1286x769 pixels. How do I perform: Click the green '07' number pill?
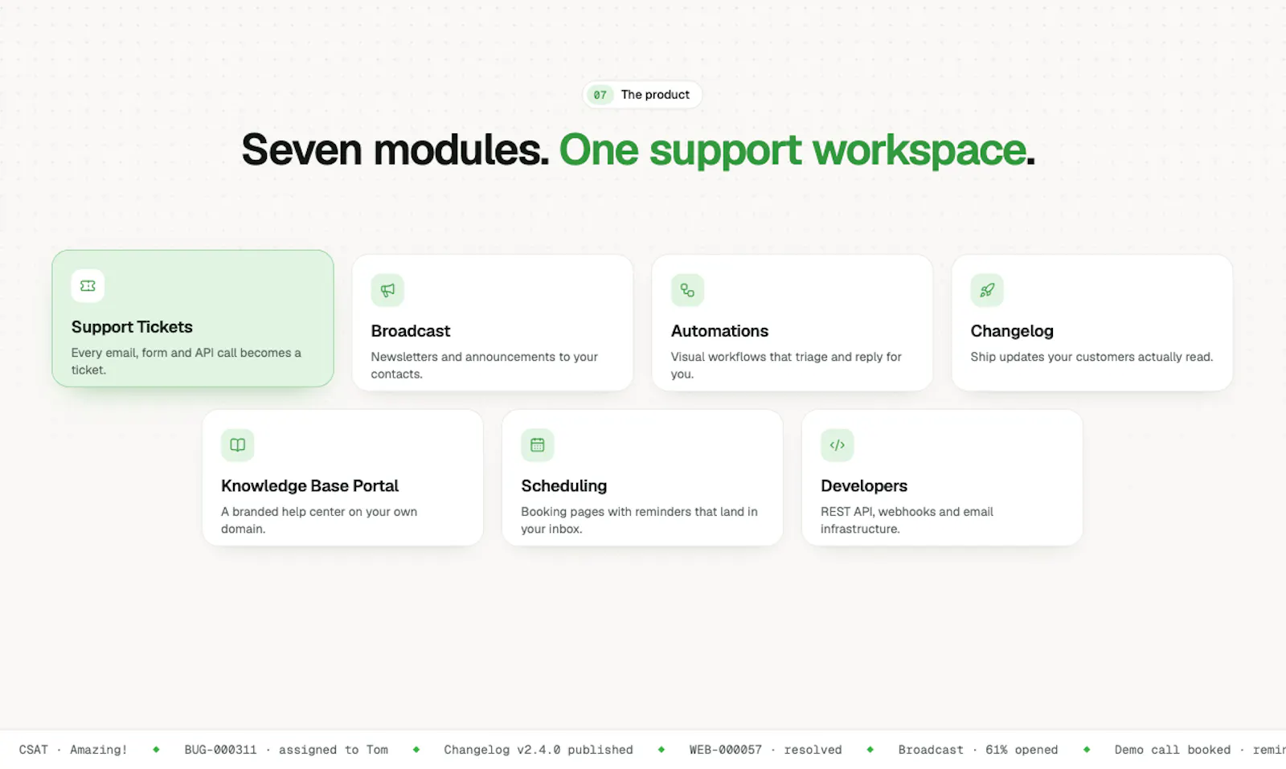600,95
